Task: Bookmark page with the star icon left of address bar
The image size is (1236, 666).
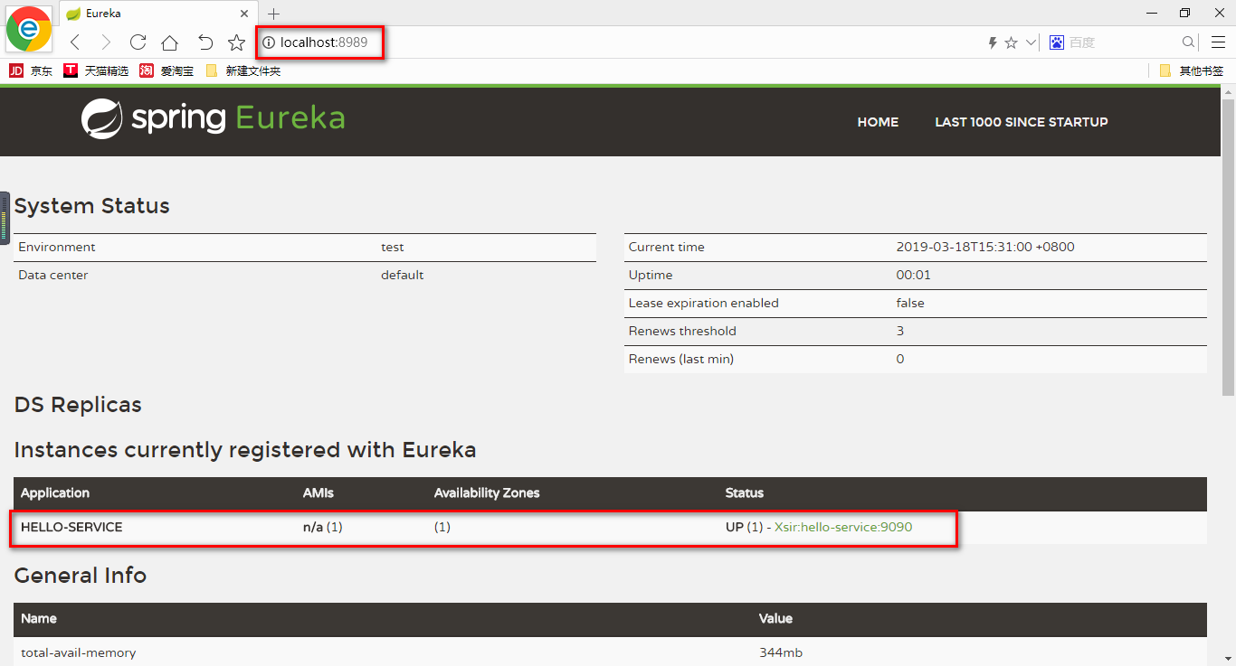Action: [x=236, y=42]
